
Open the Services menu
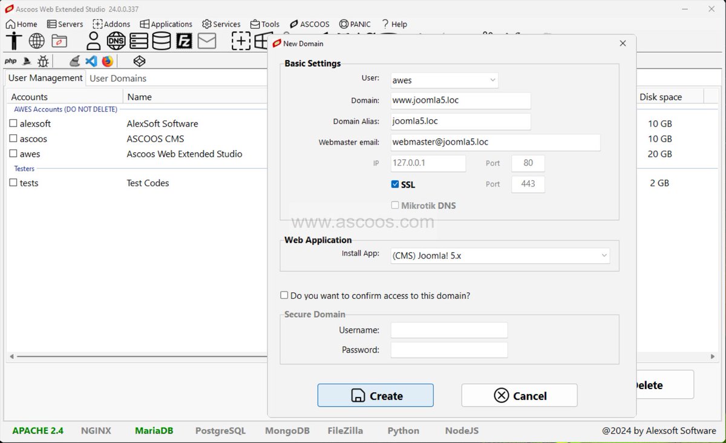tap(221, 24)
